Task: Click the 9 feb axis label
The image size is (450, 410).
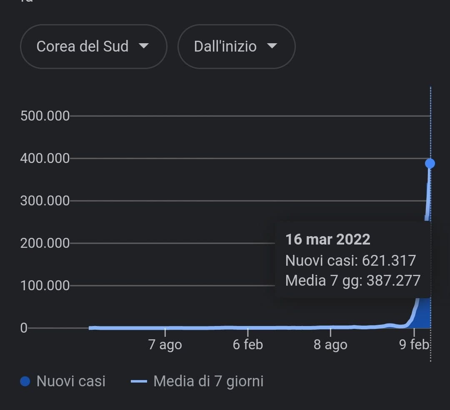Action: 414,345
